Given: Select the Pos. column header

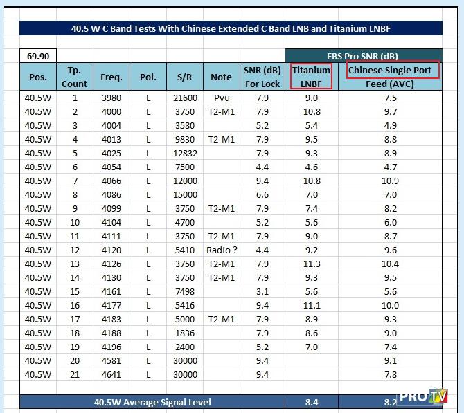Looking at the screenshot, I should pos(39,77).
